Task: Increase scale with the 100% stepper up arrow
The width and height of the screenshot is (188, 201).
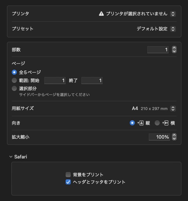Action: click(174, 135)
